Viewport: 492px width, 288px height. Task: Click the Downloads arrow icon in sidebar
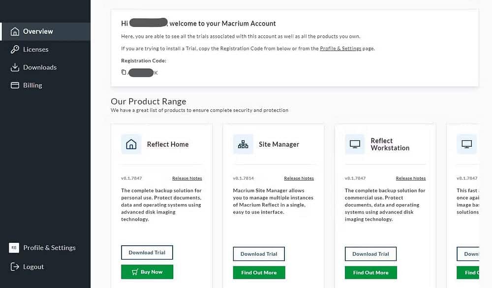click(14, 67)
